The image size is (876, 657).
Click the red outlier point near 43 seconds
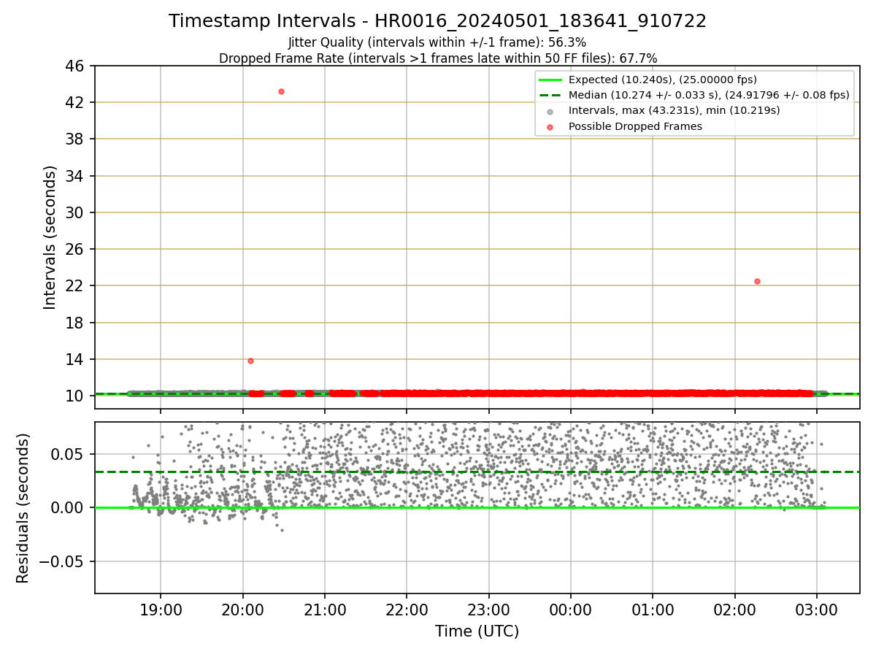[281, 91]
